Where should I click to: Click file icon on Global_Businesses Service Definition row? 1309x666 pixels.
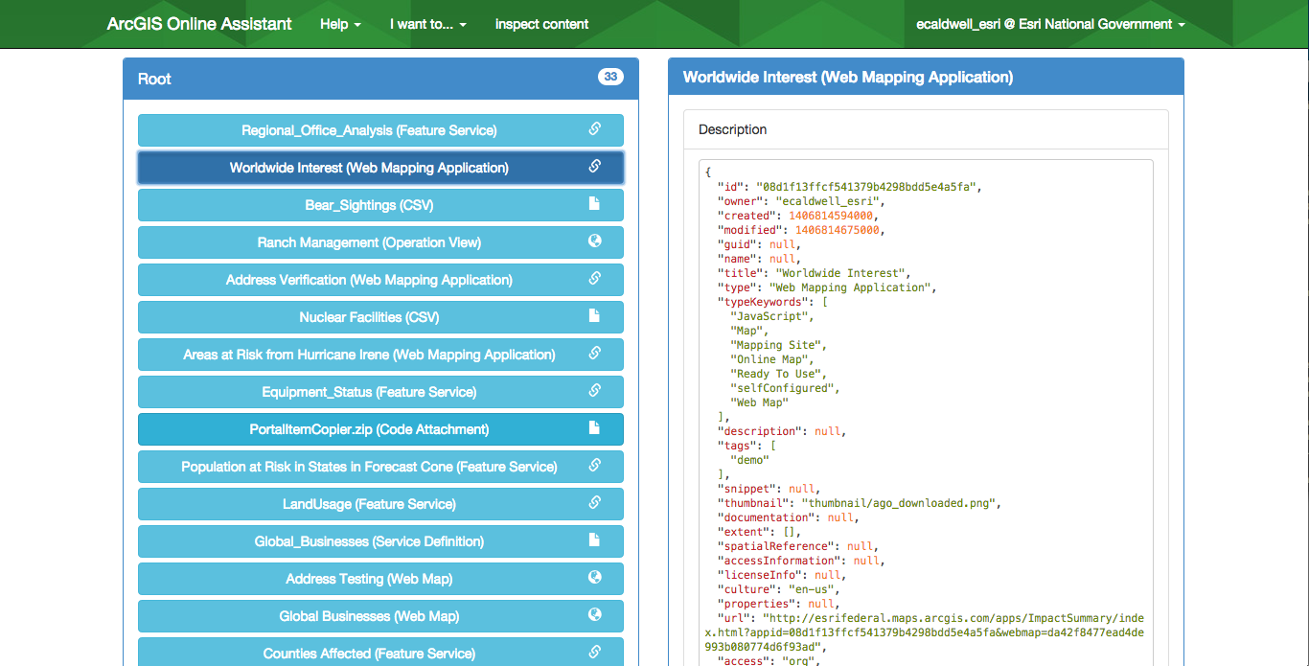click(594, 540)
